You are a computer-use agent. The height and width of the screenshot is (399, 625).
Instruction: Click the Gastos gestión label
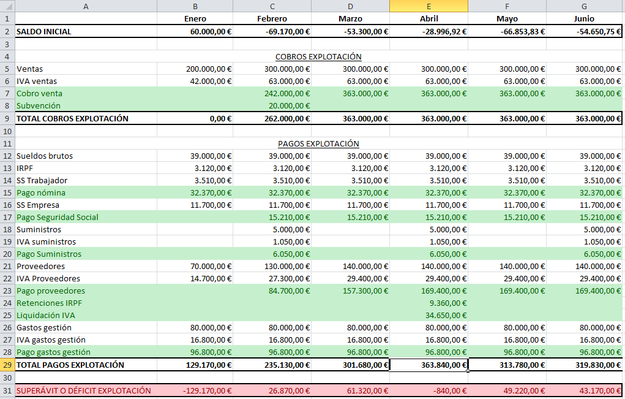click(44, 327)
